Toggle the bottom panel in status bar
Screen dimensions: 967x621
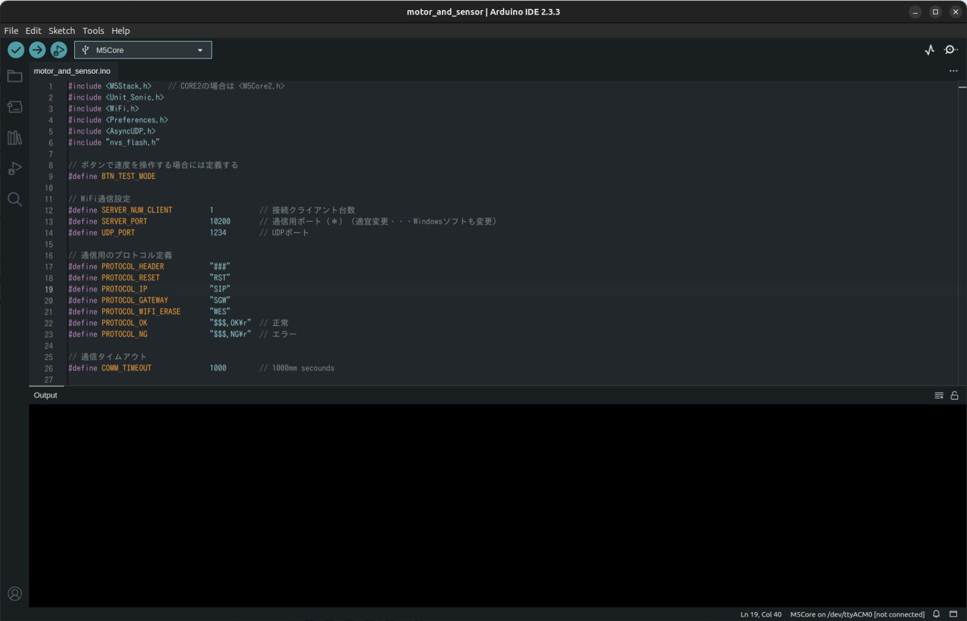(x=953, y=614)
